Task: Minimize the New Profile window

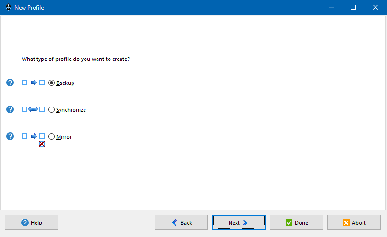Action: pyautogui.click(x=331, y=8)
